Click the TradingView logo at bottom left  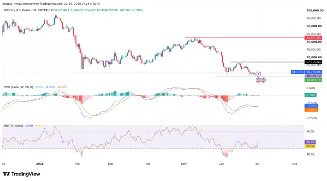click(21, 174)
